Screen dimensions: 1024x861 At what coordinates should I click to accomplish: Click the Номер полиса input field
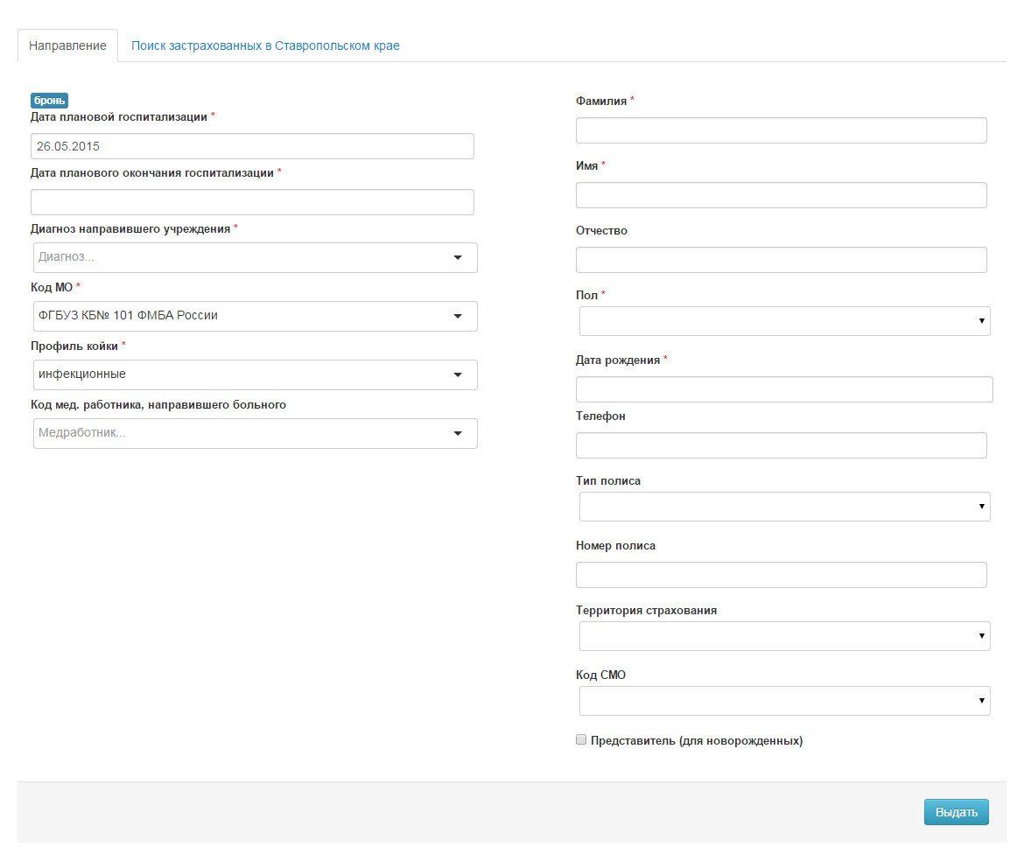pos(781,575)
